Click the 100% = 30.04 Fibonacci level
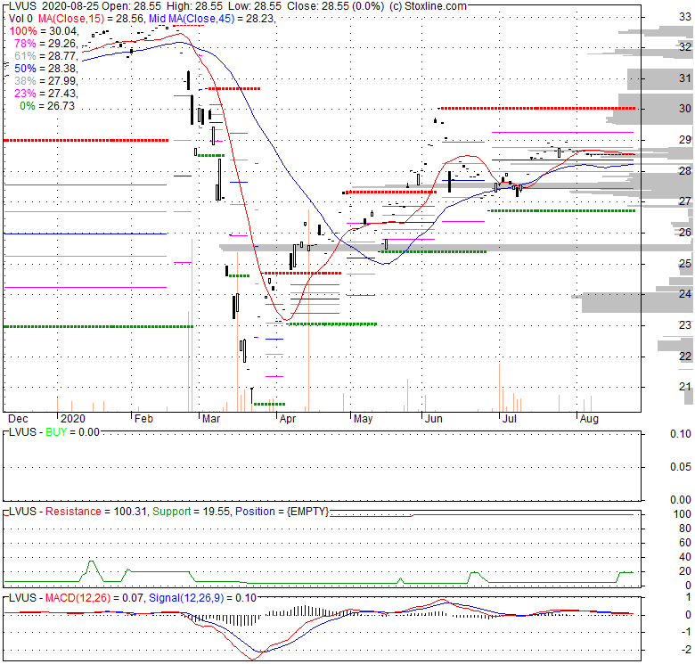Image resolution: width=695 pixels, height=664 pixels. (44, 31)
